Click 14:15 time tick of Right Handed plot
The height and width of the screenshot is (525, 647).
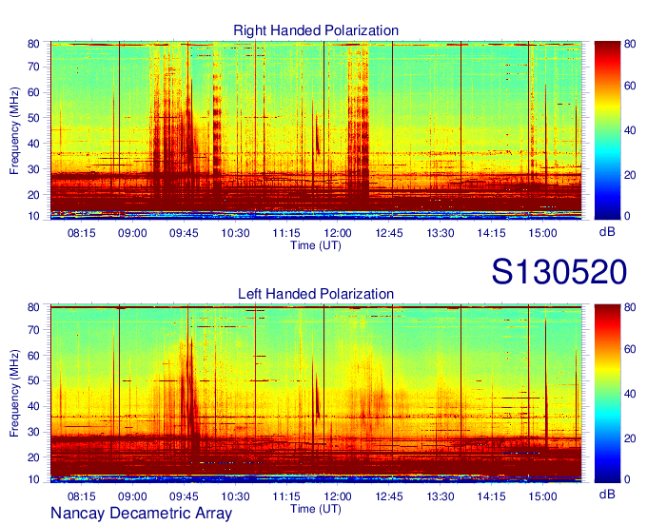point(492,233)
